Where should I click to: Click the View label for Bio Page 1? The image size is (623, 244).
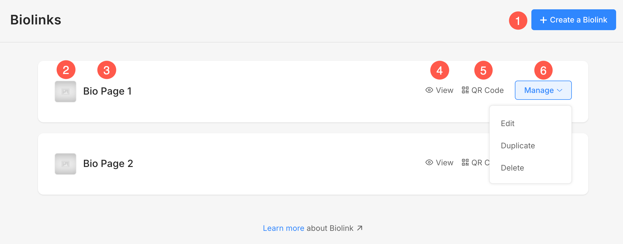445,90
